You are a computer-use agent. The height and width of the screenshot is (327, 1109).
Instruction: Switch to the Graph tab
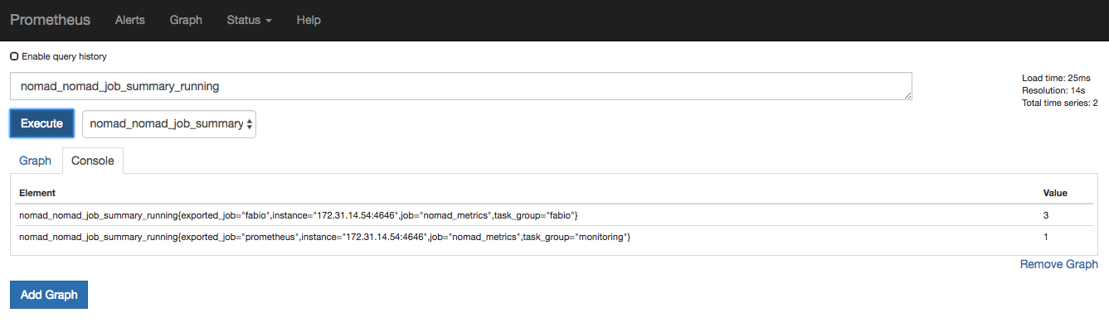point(35,161)
